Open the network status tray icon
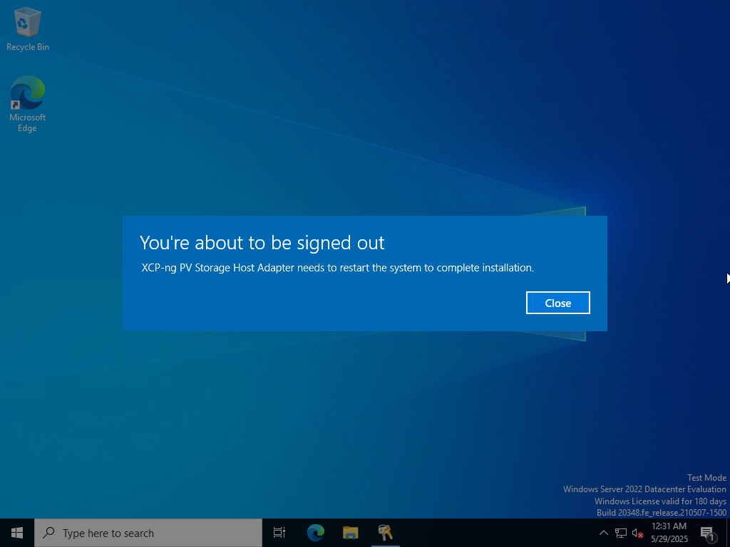The image size is (730, 547). pos(621,533)
